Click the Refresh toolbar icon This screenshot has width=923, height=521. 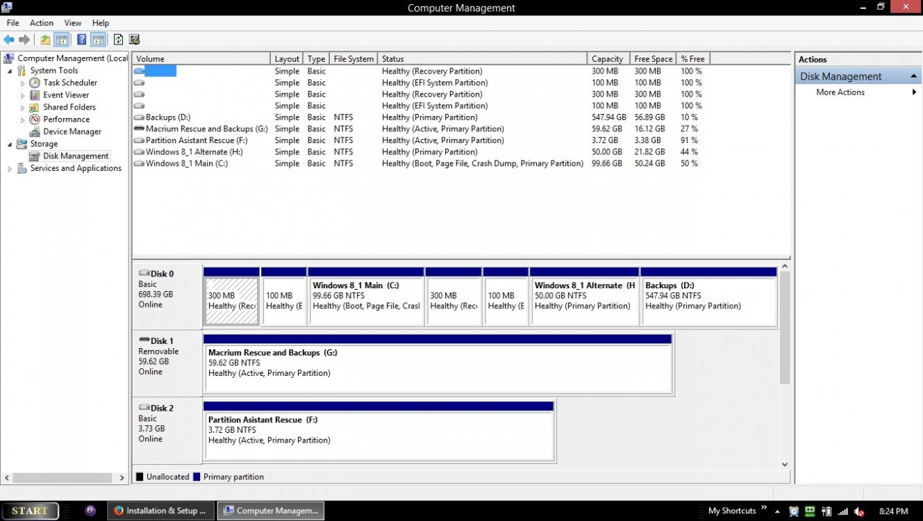click(118, 40)
